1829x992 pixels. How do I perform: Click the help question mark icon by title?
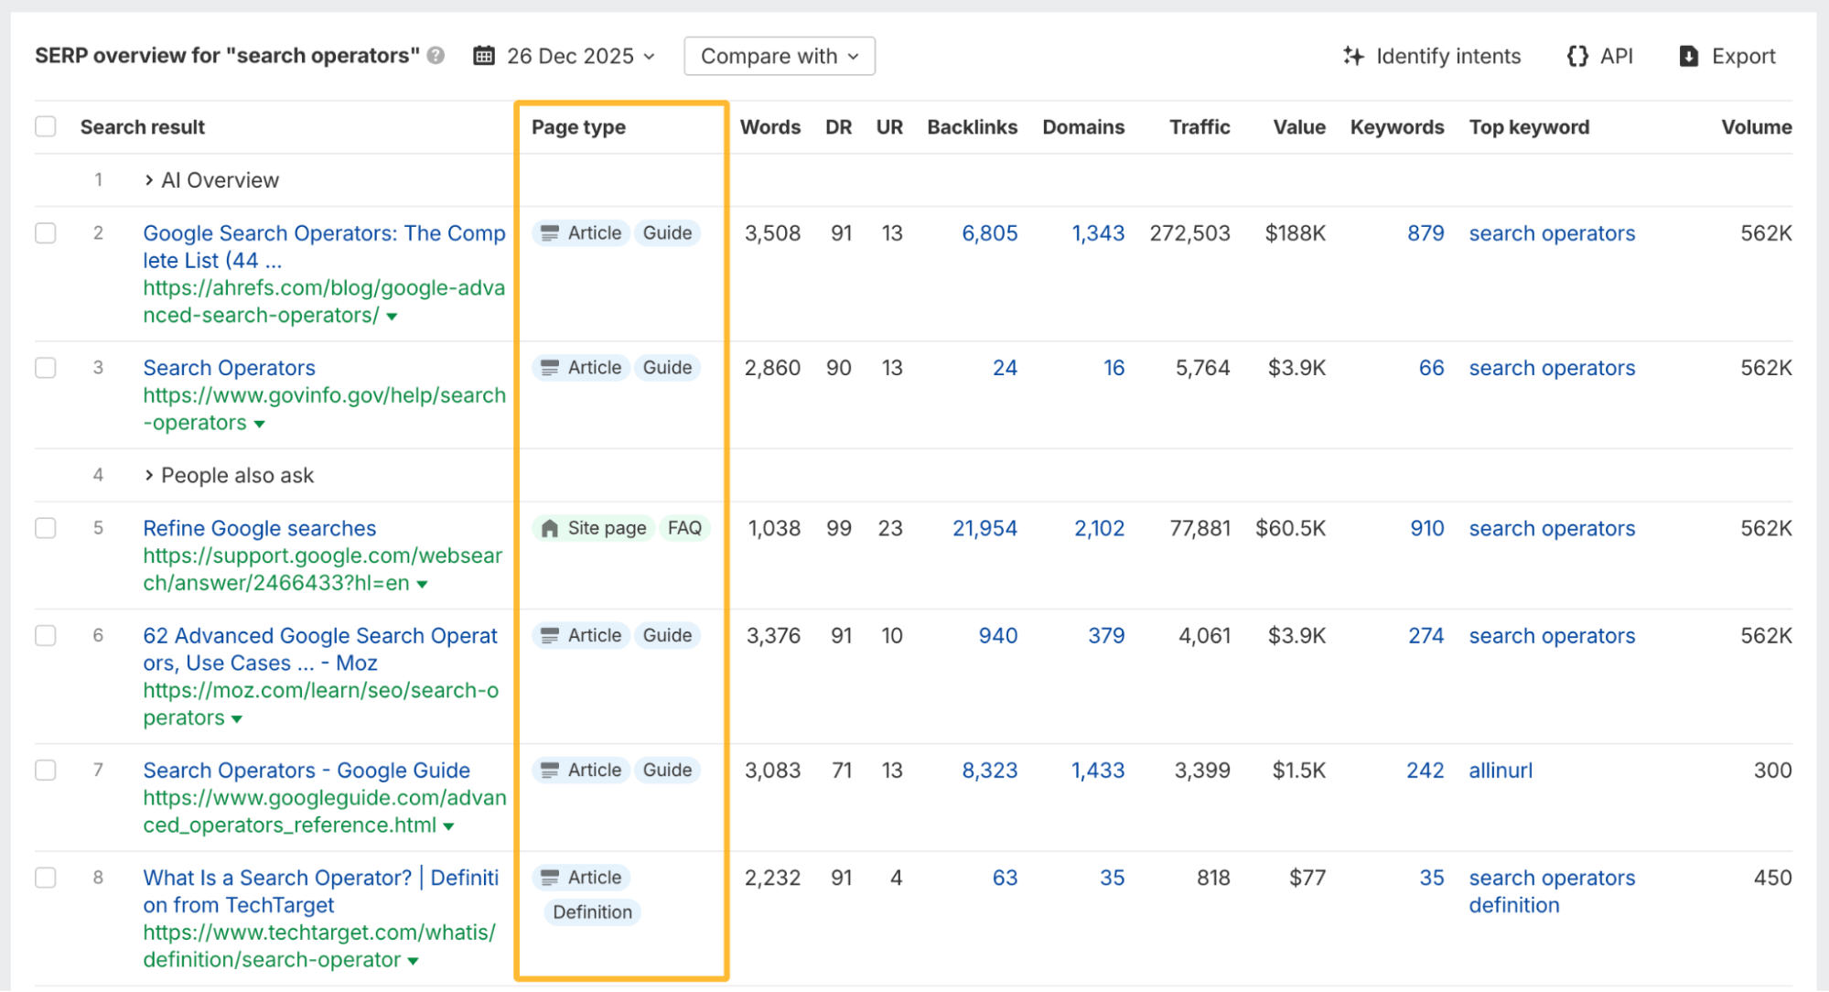[436, 56]
